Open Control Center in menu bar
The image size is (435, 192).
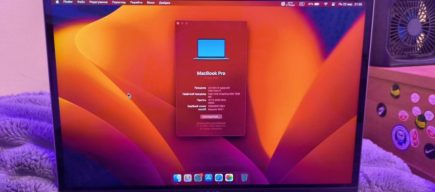click(333, 4)
